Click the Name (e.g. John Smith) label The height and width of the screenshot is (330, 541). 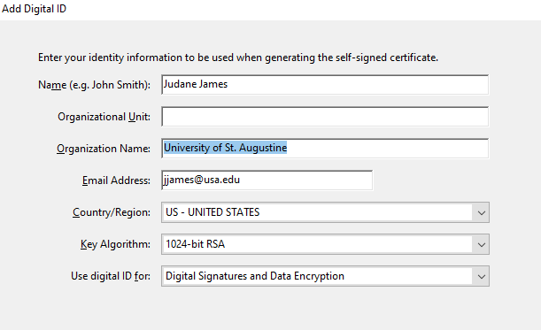click(x=94, y=85)
